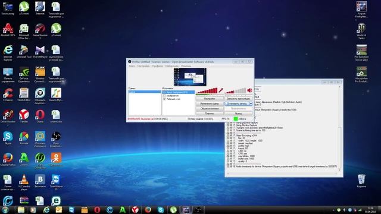Adjust the microphone volume meter in OBS

[x=207, y=91]
